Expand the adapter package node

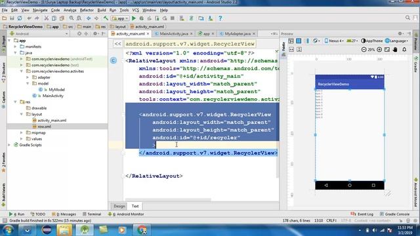(28, 77)
